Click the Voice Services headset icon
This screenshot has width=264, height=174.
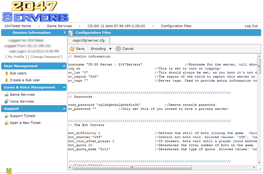point(7,102)
